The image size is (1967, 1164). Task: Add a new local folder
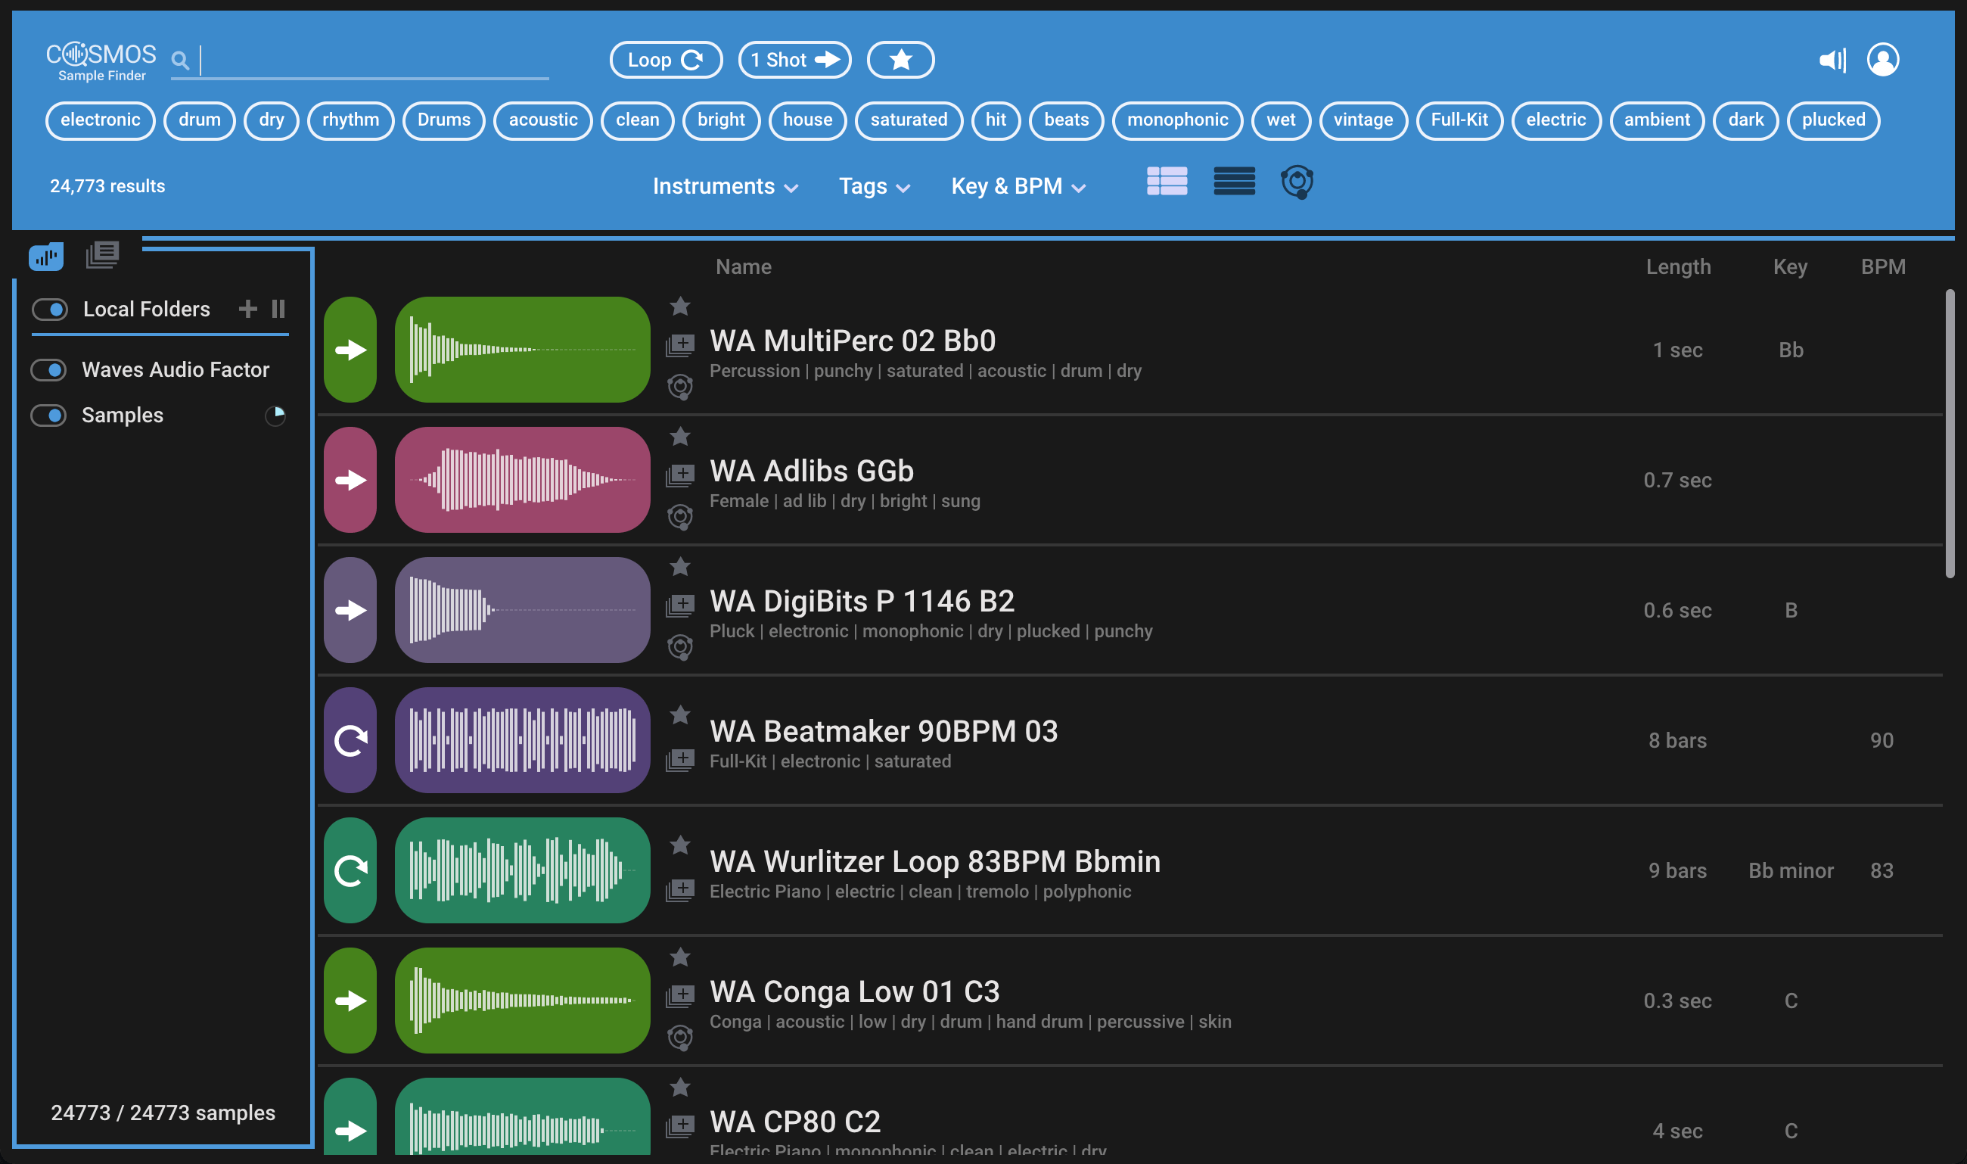click(247, 309)
